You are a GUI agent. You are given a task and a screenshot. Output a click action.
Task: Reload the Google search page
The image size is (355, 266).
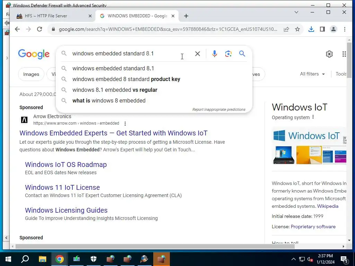tap(40, 29)
